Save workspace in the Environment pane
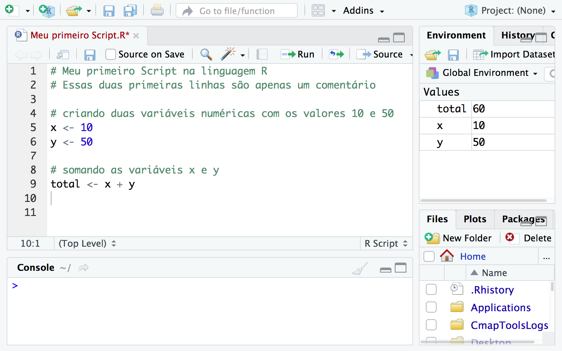Viewport: 562px width, 351px height. [x=453, y=55]
